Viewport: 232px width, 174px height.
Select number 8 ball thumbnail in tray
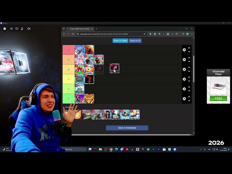[x=125, y=115]
